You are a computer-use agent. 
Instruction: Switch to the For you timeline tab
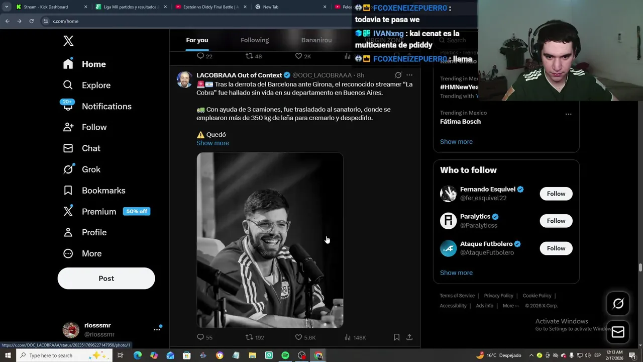pos(197,40)
